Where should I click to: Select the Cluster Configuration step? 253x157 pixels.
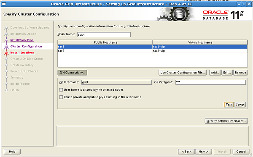coord(26,46)
